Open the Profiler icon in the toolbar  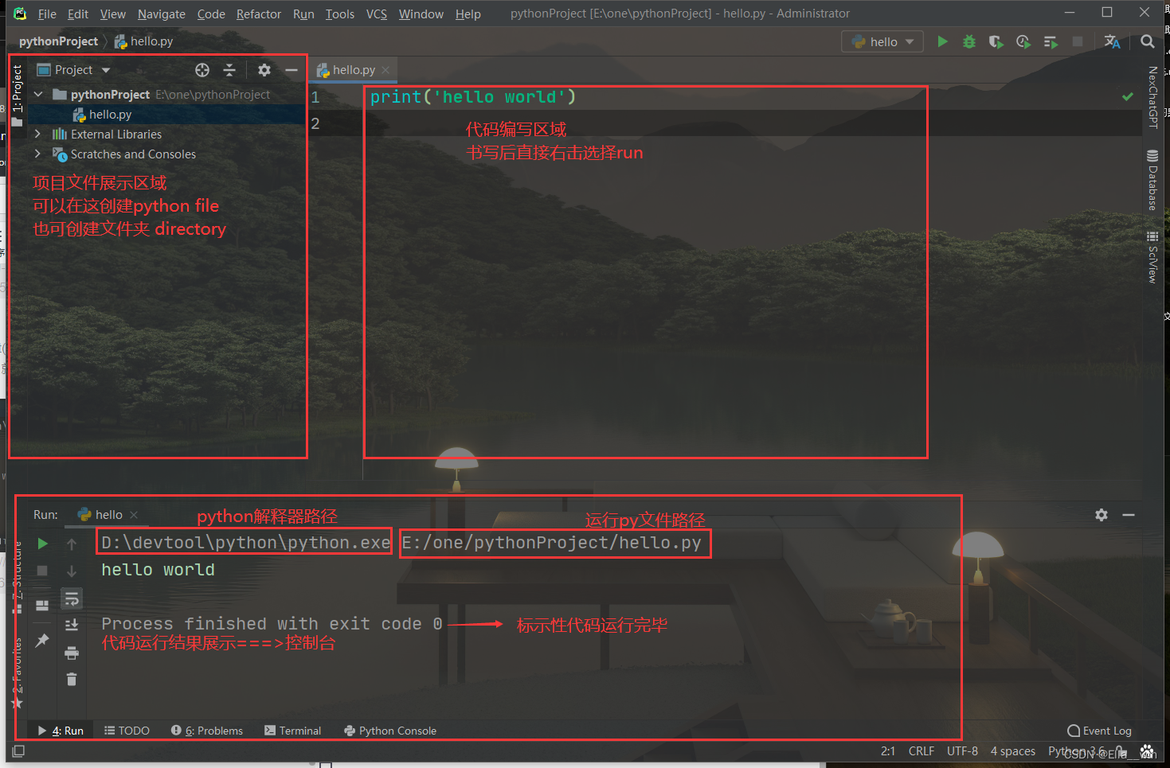coord(1023,41)
